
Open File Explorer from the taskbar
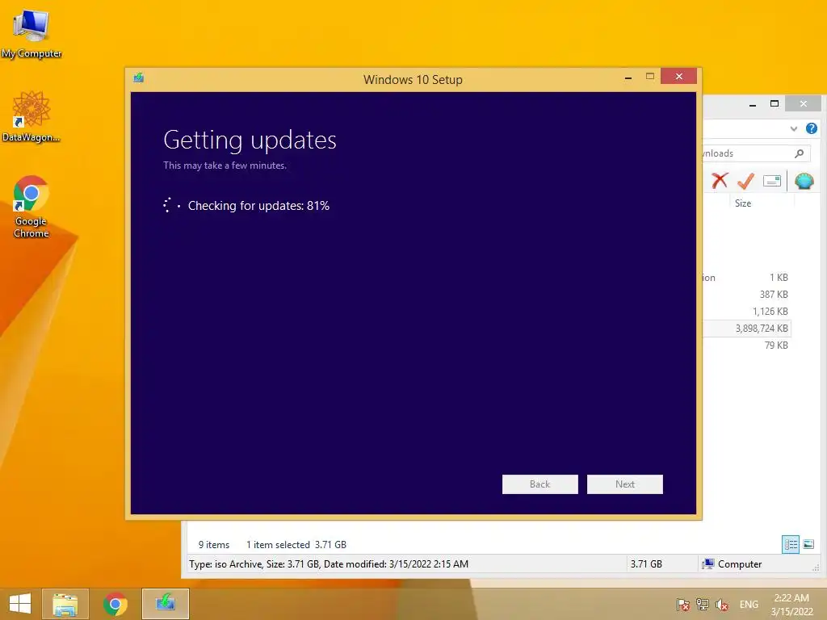(65, 604)
